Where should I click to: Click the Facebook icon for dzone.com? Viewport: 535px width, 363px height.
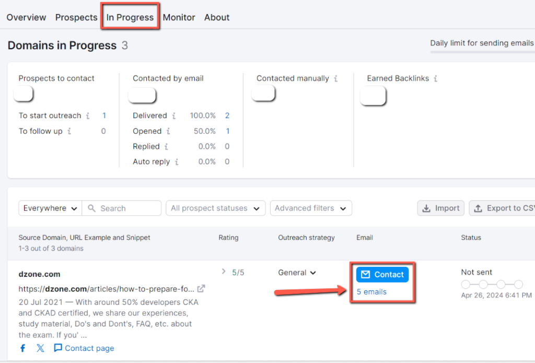pyautogui.click(x=22, y=348)
